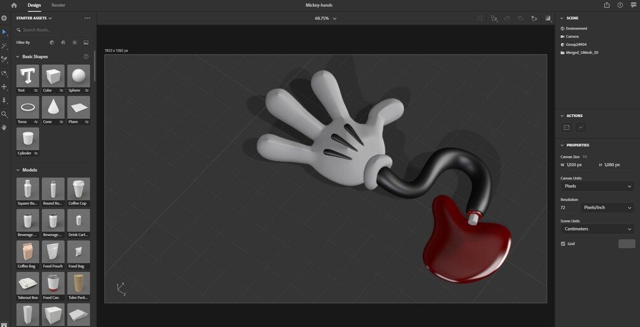Image resolution: width=640 pixels, height=327 pixels.
Task: Click the camera undo icon
Action: pos(508,18)
